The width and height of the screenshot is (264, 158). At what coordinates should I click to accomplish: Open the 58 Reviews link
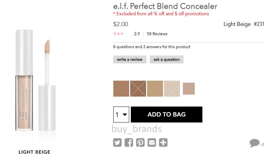tap(157, 34)
